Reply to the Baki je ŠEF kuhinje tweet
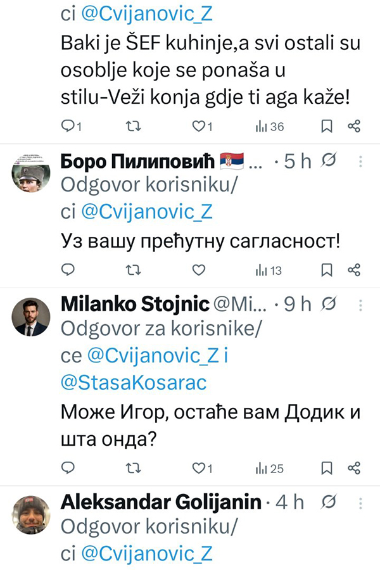 [68, 127]
